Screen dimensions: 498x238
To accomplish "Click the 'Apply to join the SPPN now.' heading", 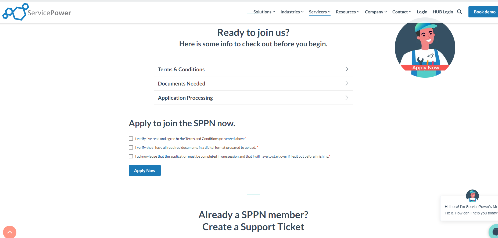I will 182,123.
